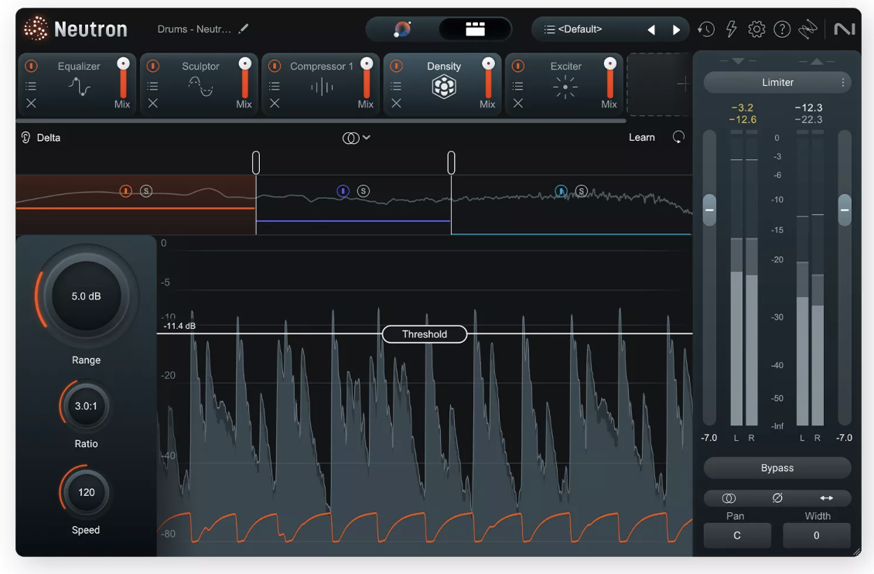Open Density module preset list icon
Image resolution: width=874 pixels, height=574 pixels.
[x=396, y=86]
